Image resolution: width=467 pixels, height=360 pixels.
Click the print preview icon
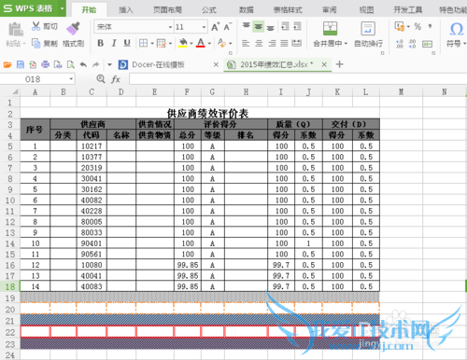(x=71, y=64)
